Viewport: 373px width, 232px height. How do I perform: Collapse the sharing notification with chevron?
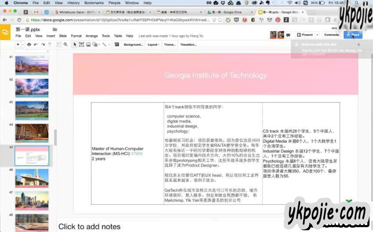point(359,44)
